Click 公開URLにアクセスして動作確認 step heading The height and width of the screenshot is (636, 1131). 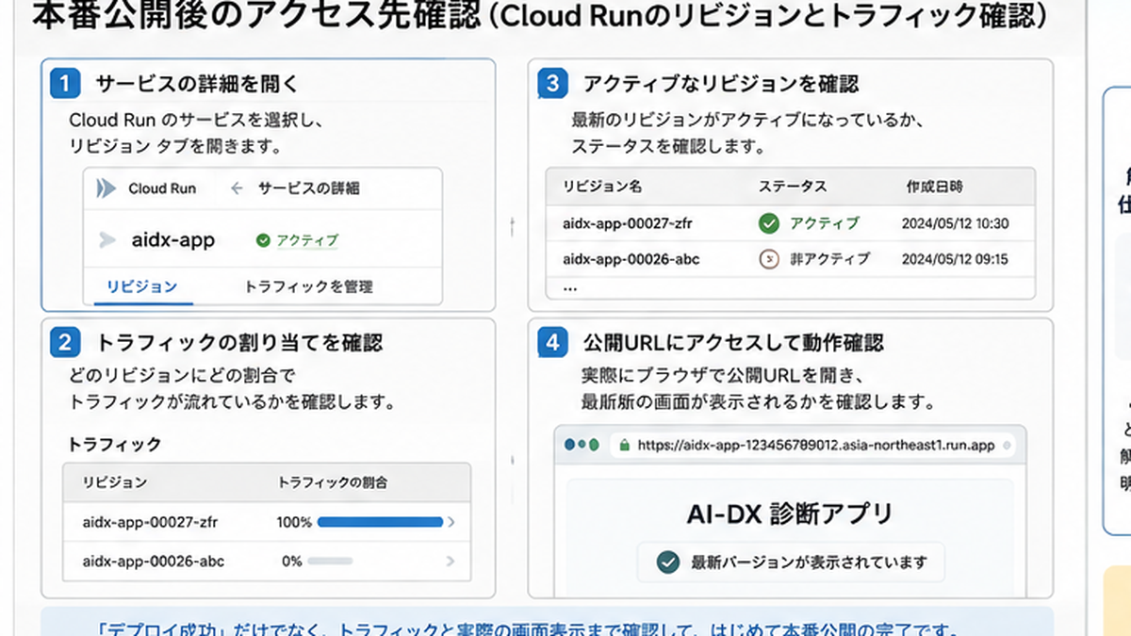tap(733, 342)
